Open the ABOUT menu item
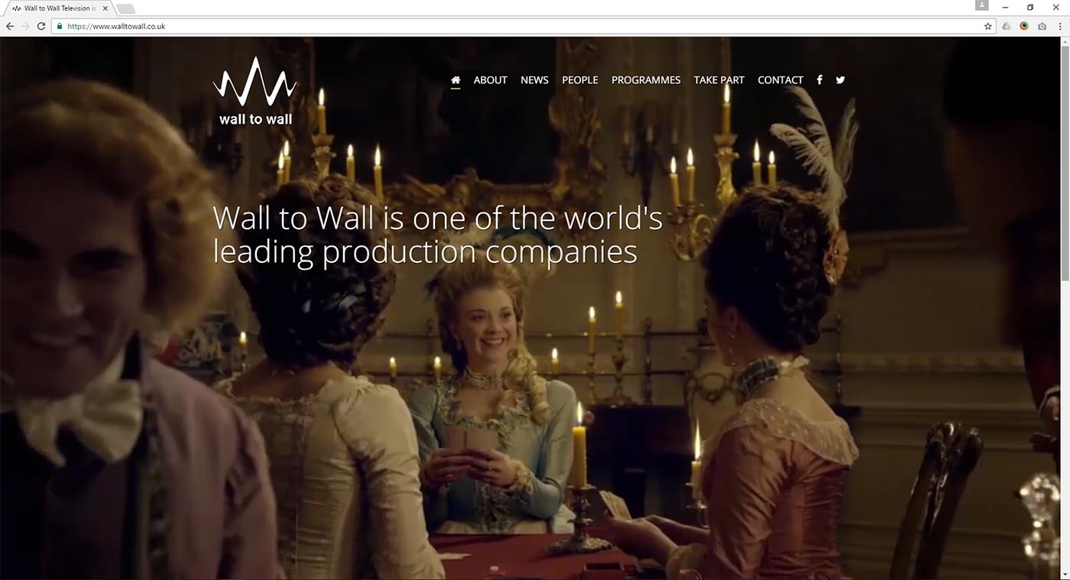The width and height of the screenshot is (1070, 580). pyautogui.click(x=490, y=79)
